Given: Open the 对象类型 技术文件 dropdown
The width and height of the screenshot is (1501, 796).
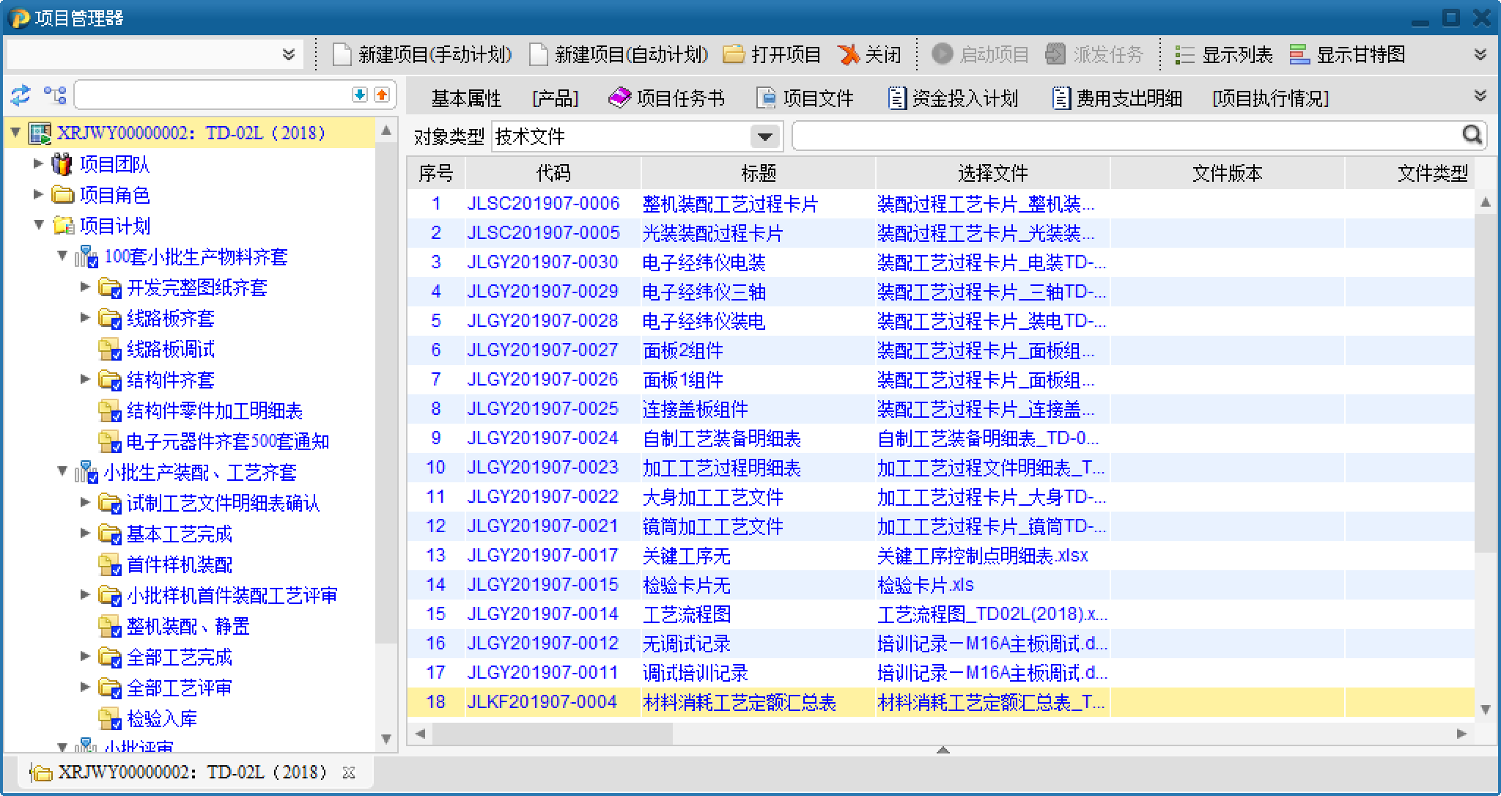Looking at the screenshot, I should 764,137.
